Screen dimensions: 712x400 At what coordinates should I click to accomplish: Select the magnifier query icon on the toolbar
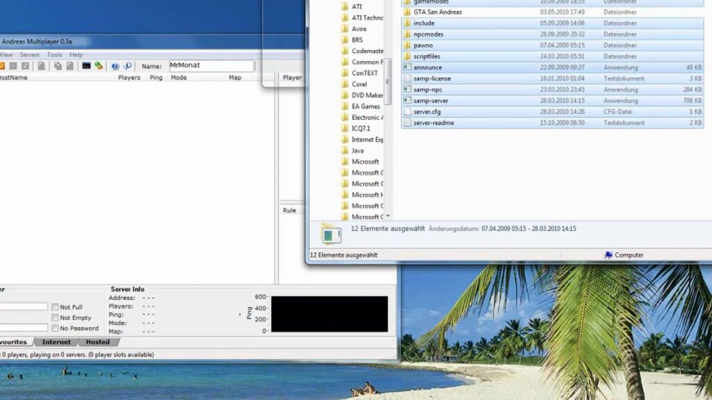[129, 65]
